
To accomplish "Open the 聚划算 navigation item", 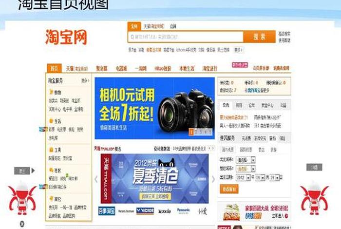I will pos(102,69).
